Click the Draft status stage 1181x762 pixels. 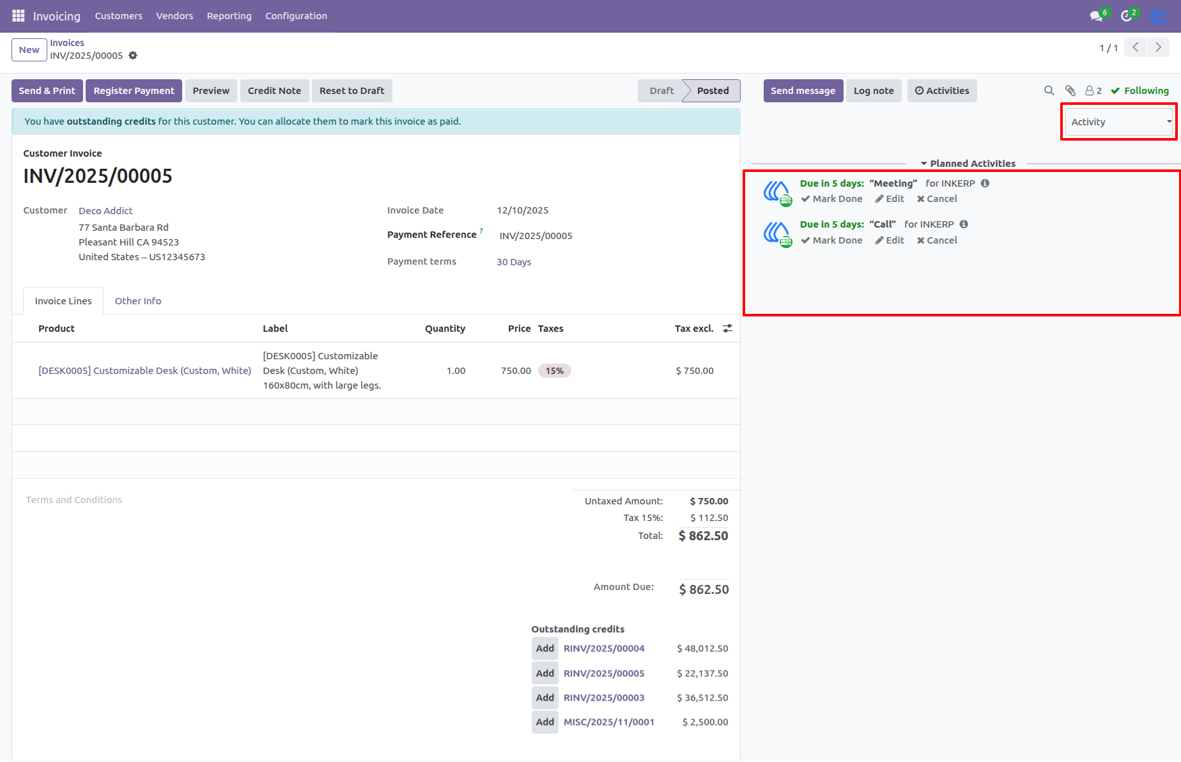tap(661, 91)
